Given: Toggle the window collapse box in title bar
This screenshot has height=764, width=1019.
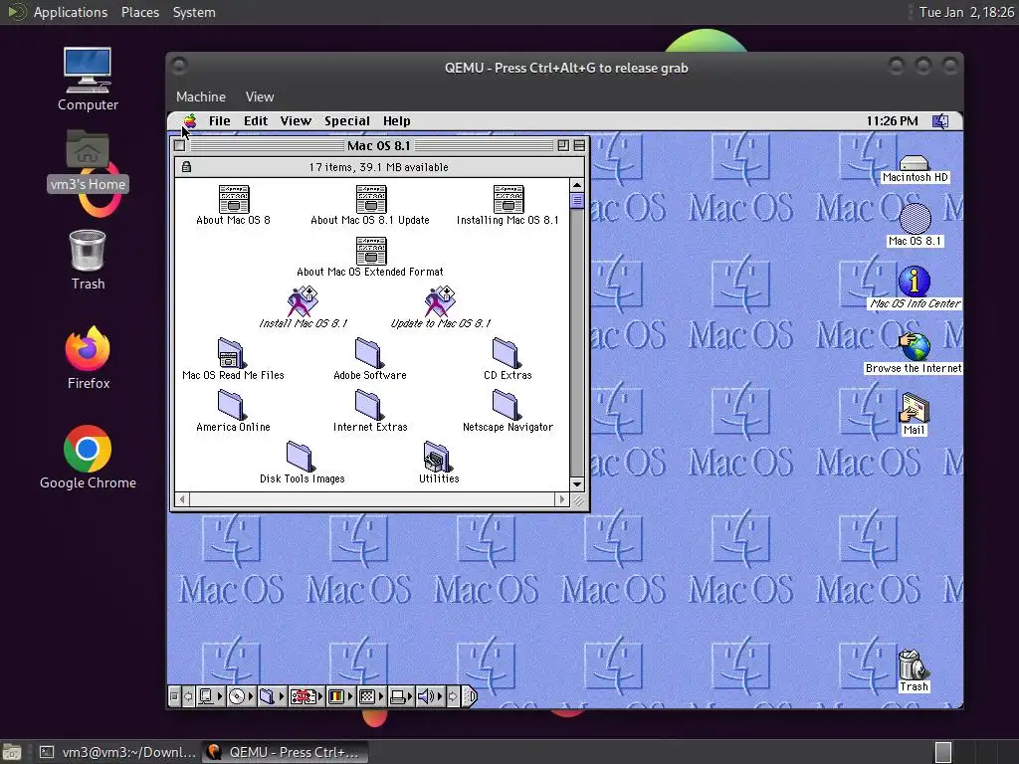Looking at the screenshot, I should (579, 145).
